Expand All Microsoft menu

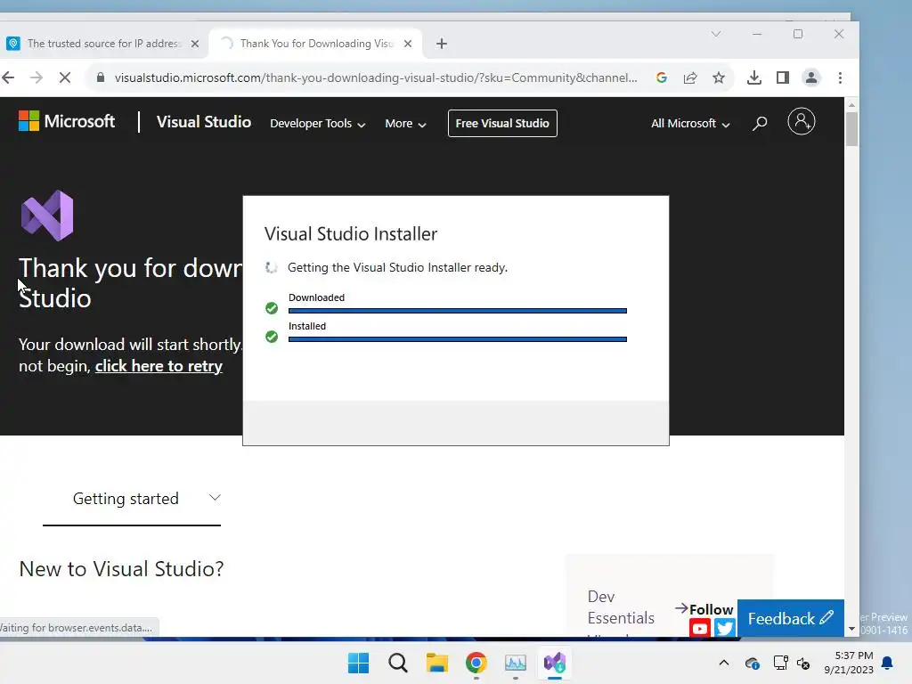click(690, 123)
